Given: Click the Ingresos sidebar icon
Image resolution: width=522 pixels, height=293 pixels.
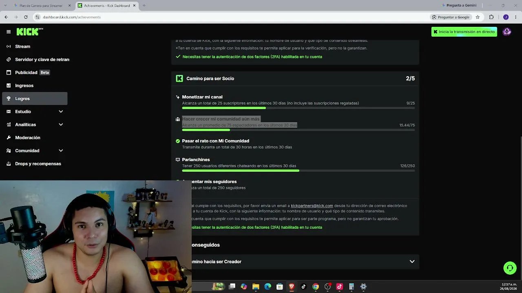Looking at the screenshot, I should coord(9,85).
